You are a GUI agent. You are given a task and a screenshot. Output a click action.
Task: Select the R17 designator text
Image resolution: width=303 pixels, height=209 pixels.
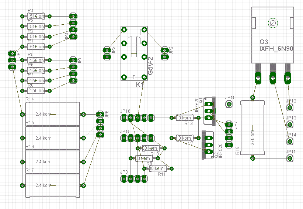(29, 170)
